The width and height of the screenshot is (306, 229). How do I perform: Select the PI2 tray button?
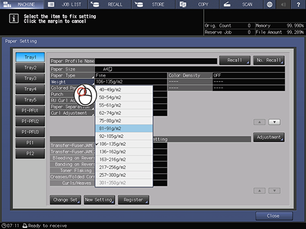pos(30,153)
